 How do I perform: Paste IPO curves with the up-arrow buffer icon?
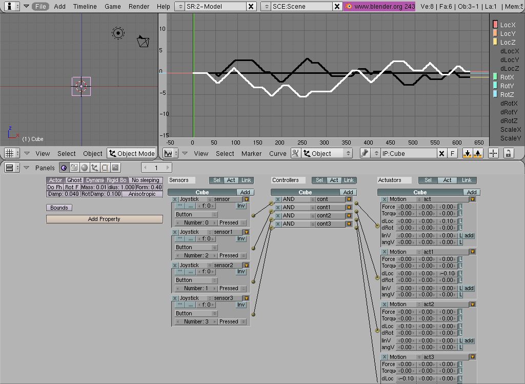point(478,153)
